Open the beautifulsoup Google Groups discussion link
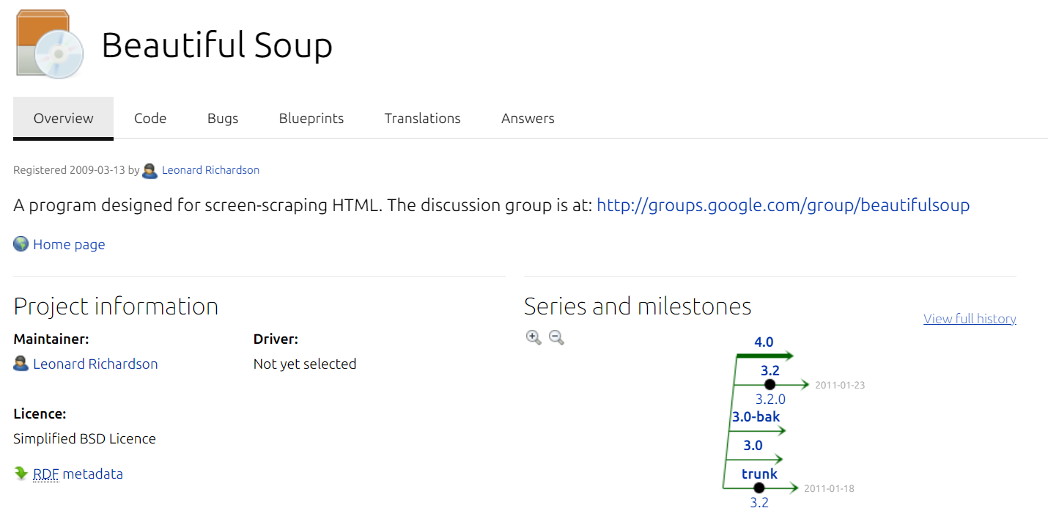Viewport: 1048px width, 530px height. [x=783, y=205]
